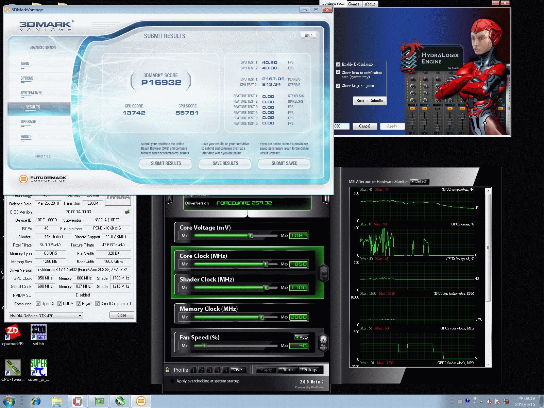Click Core Voltage slider handle
544x408 pixels.
click(250, 236)
